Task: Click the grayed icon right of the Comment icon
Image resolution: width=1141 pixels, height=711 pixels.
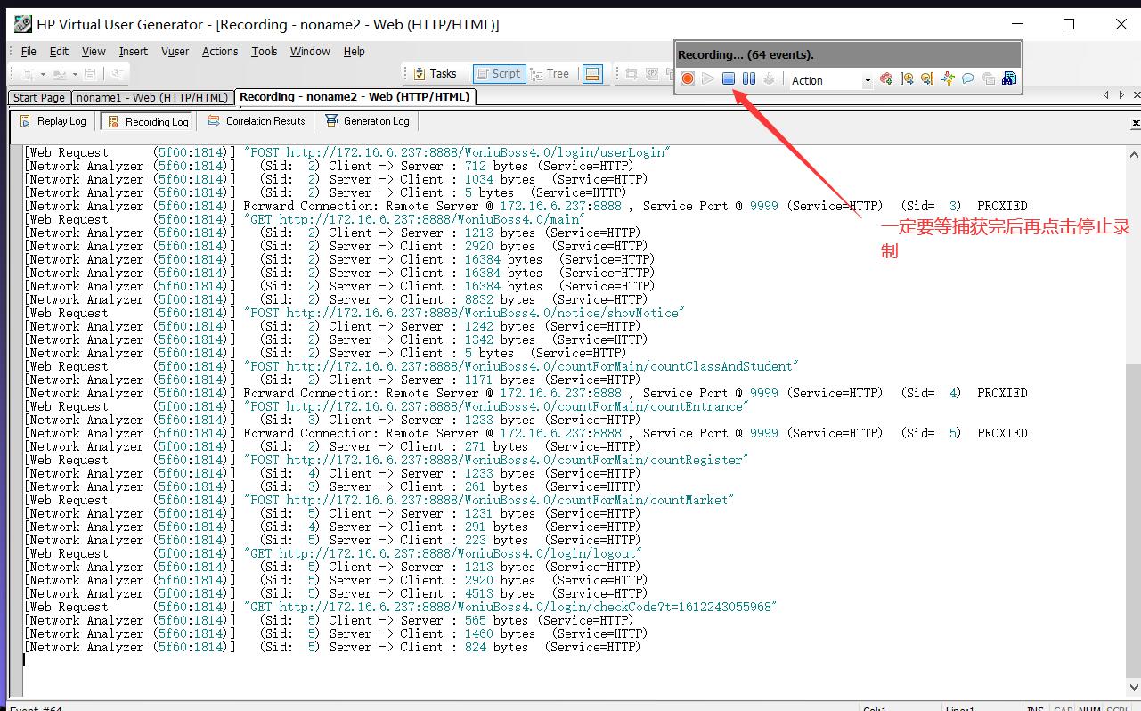Action: tap(989, 79)
